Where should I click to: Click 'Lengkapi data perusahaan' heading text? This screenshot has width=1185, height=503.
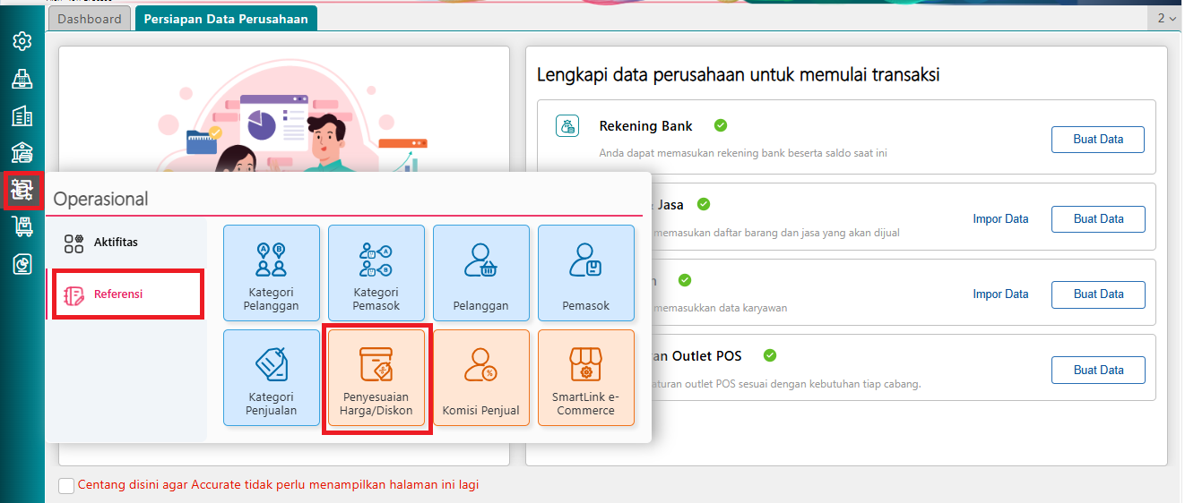[x=738, y=74]
